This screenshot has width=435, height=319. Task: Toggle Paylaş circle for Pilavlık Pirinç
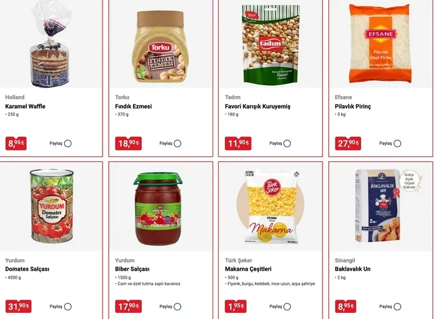tap(398, 143)
